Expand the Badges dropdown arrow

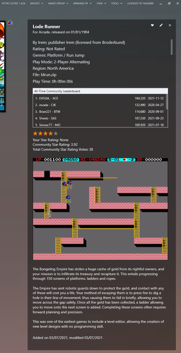tap(42, 4)
